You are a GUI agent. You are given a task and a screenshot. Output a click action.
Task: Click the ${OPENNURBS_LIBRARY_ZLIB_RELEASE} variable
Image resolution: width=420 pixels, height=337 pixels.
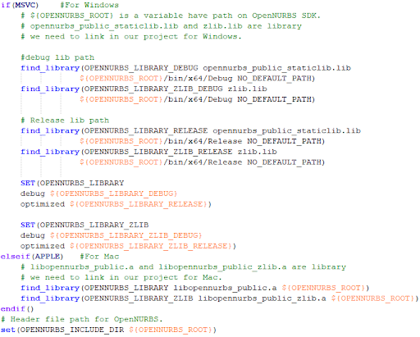click(x=151, y=246)
